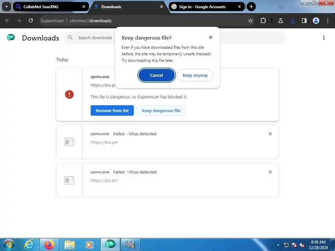Screen dimensions: 335x251
Task: Close the Google Accounts sign-in tab
Action: pos(239,7)
